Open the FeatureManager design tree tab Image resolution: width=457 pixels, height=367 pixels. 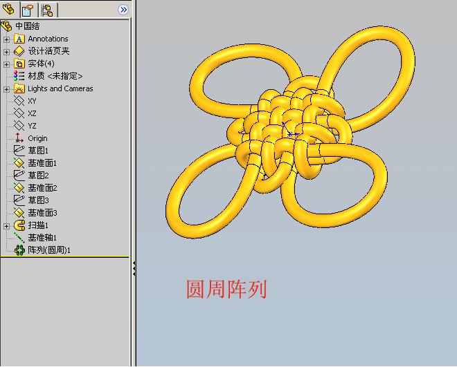9,10
